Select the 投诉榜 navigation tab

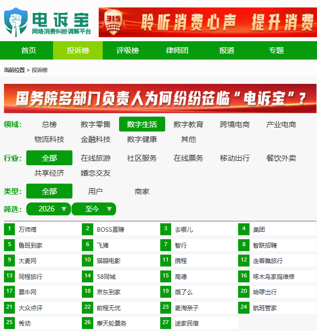coord(78,51)
